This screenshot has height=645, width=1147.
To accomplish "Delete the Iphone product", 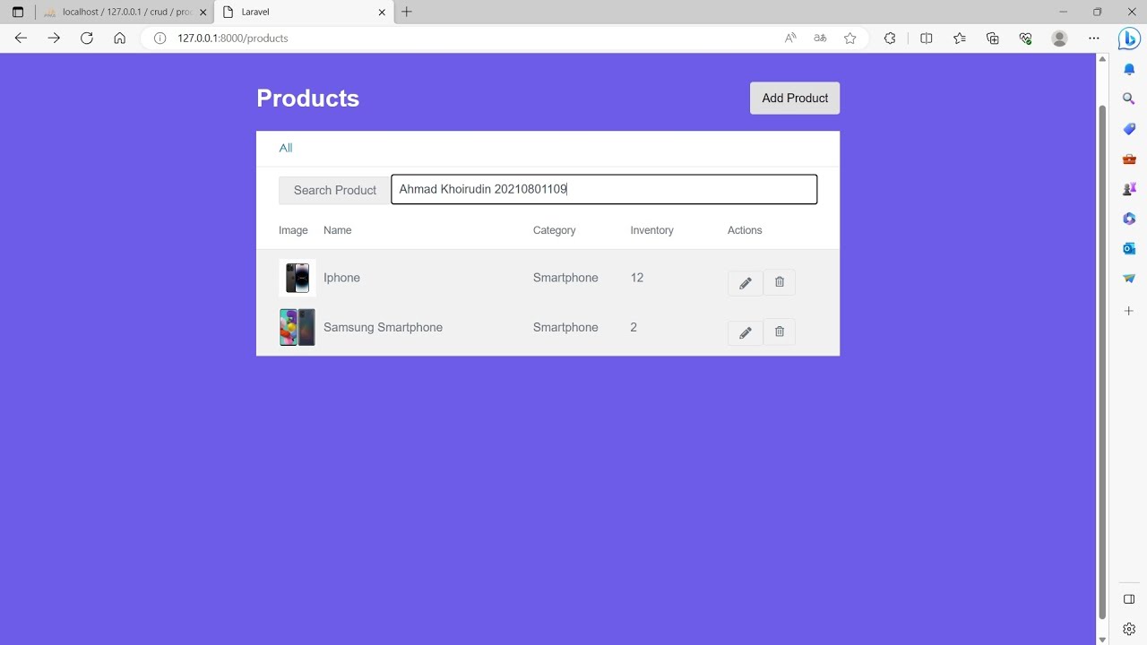I will pyautogui.click(x=780, y=282).
